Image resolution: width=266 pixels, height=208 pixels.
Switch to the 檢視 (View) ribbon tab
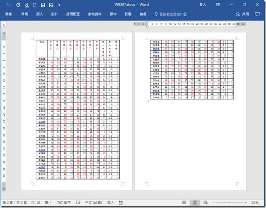point(143,14)
